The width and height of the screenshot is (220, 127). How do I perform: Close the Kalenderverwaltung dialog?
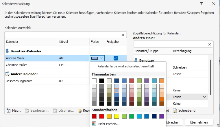pyautogui.click(x=214, y=4)
